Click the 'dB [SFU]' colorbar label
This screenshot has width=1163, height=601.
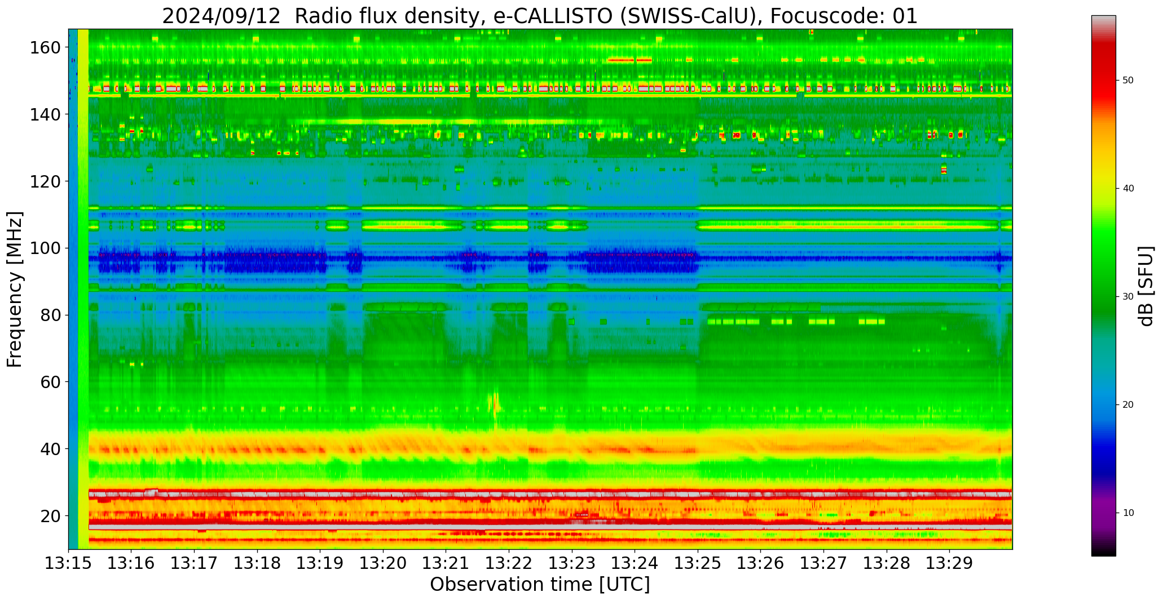click(1146, 286)
